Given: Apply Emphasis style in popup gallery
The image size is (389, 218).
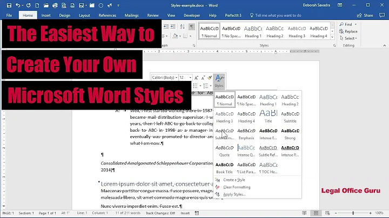Looking at the screenshot, I should 246,134.
